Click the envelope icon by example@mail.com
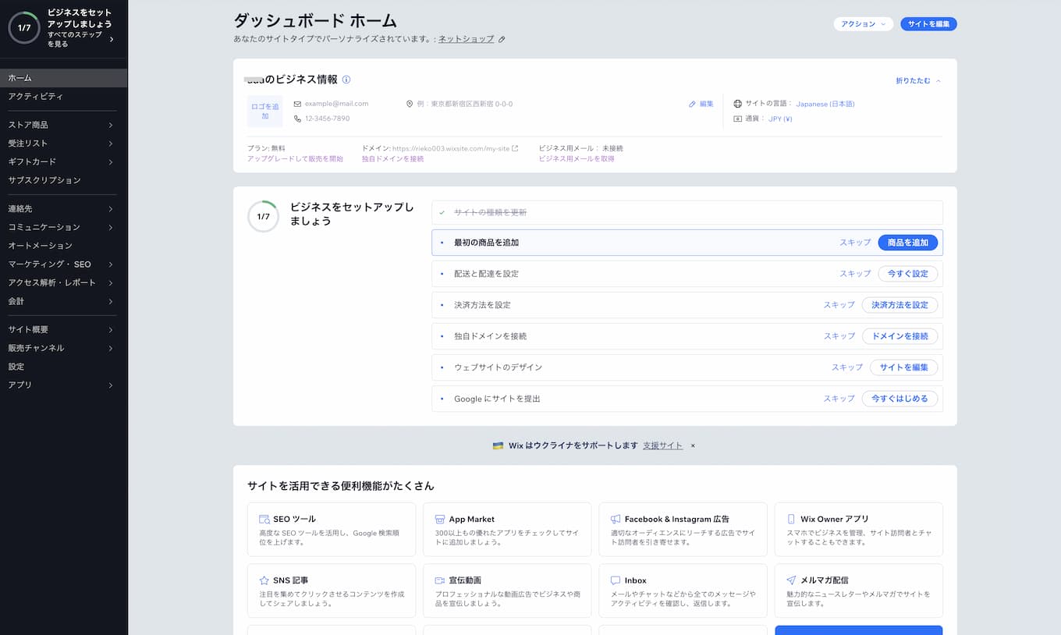Screen dimensions: 1061x635 point(297,104)
